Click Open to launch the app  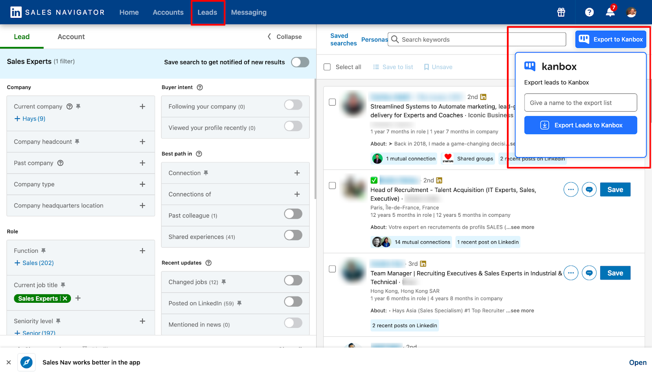[638, 362]
